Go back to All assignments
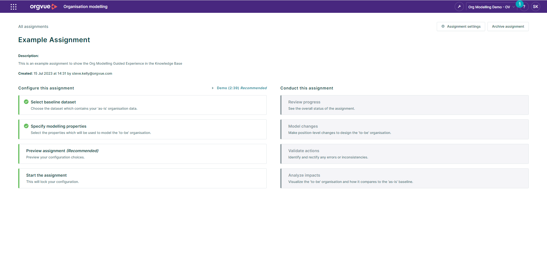 pyautogui.click(x=33, y=26)
